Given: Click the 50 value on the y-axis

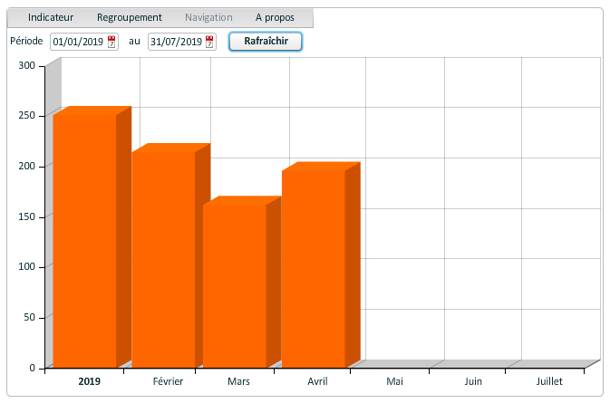Looking at the screenshot, I should point(29,317).
